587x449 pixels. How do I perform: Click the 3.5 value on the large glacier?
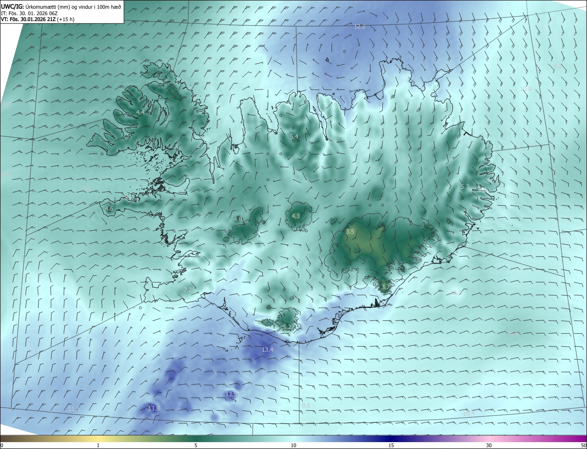350,231
